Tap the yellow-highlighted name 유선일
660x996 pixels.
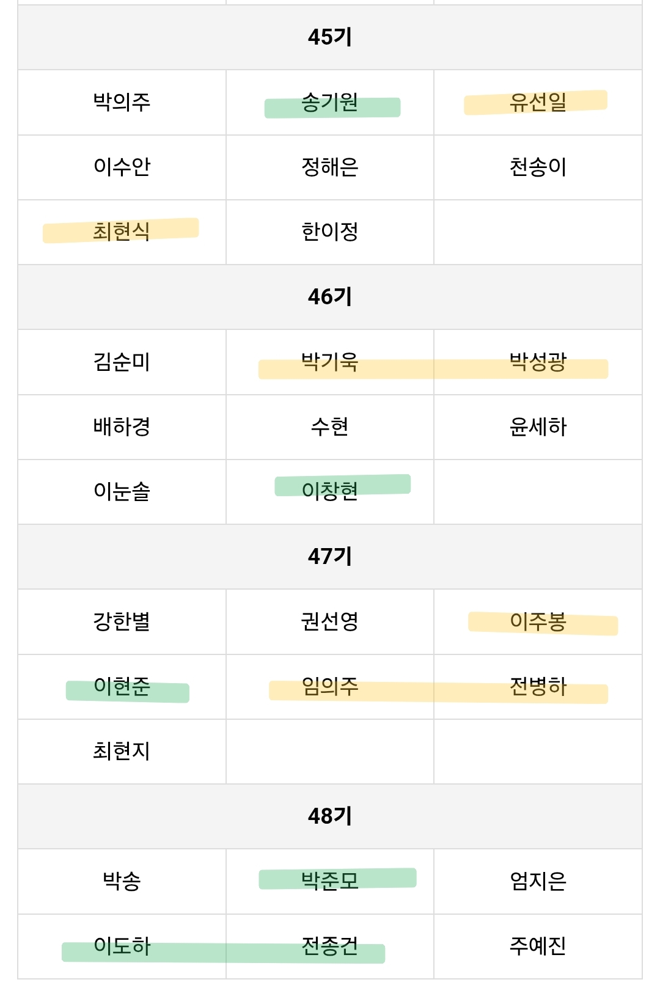pos(538,102)
